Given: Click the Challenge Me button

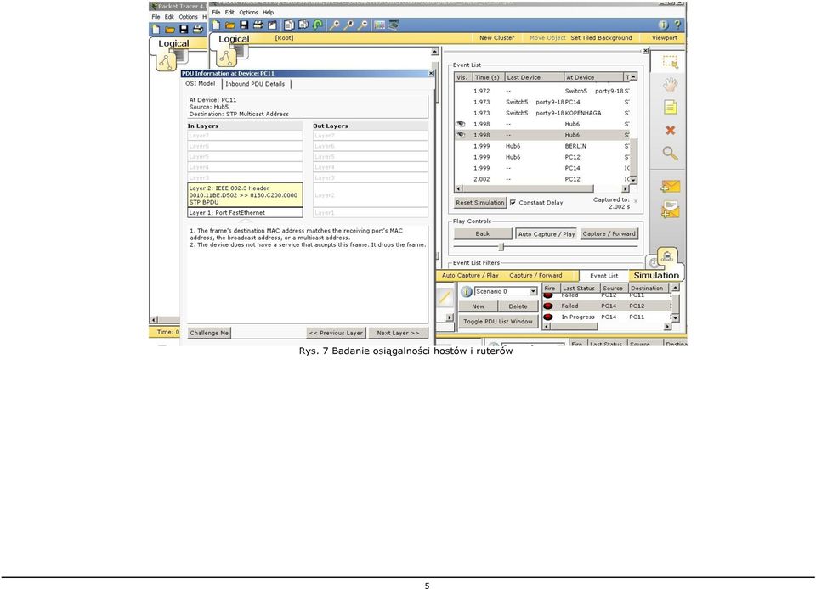Looking at the screenshot, I should point(209,333).
